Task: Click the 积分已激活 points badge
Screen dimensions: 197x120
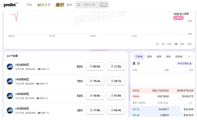Action: click(x=185, y=64)
